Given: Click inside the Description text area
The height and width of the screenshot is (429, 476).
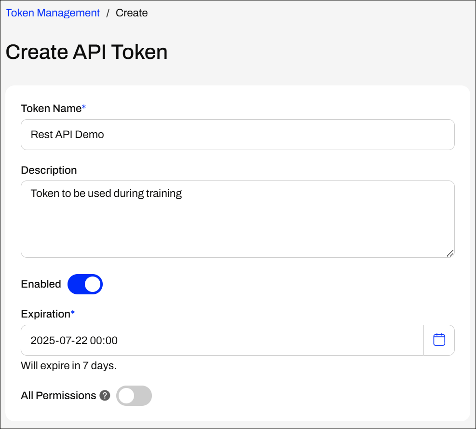Looking at the screenshot, I should [x=238, y=219].
